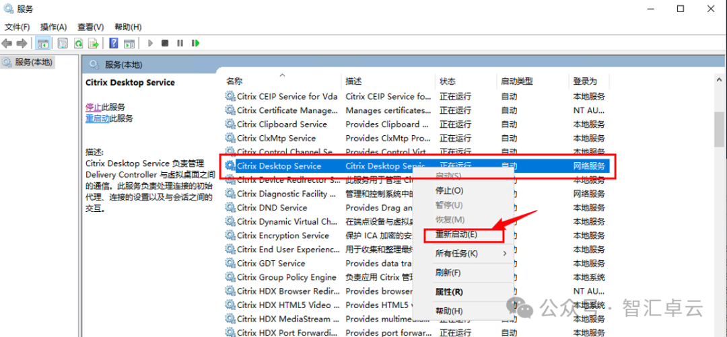Open the 查看(V) menu
727x337 pixels.
(90, 27)
